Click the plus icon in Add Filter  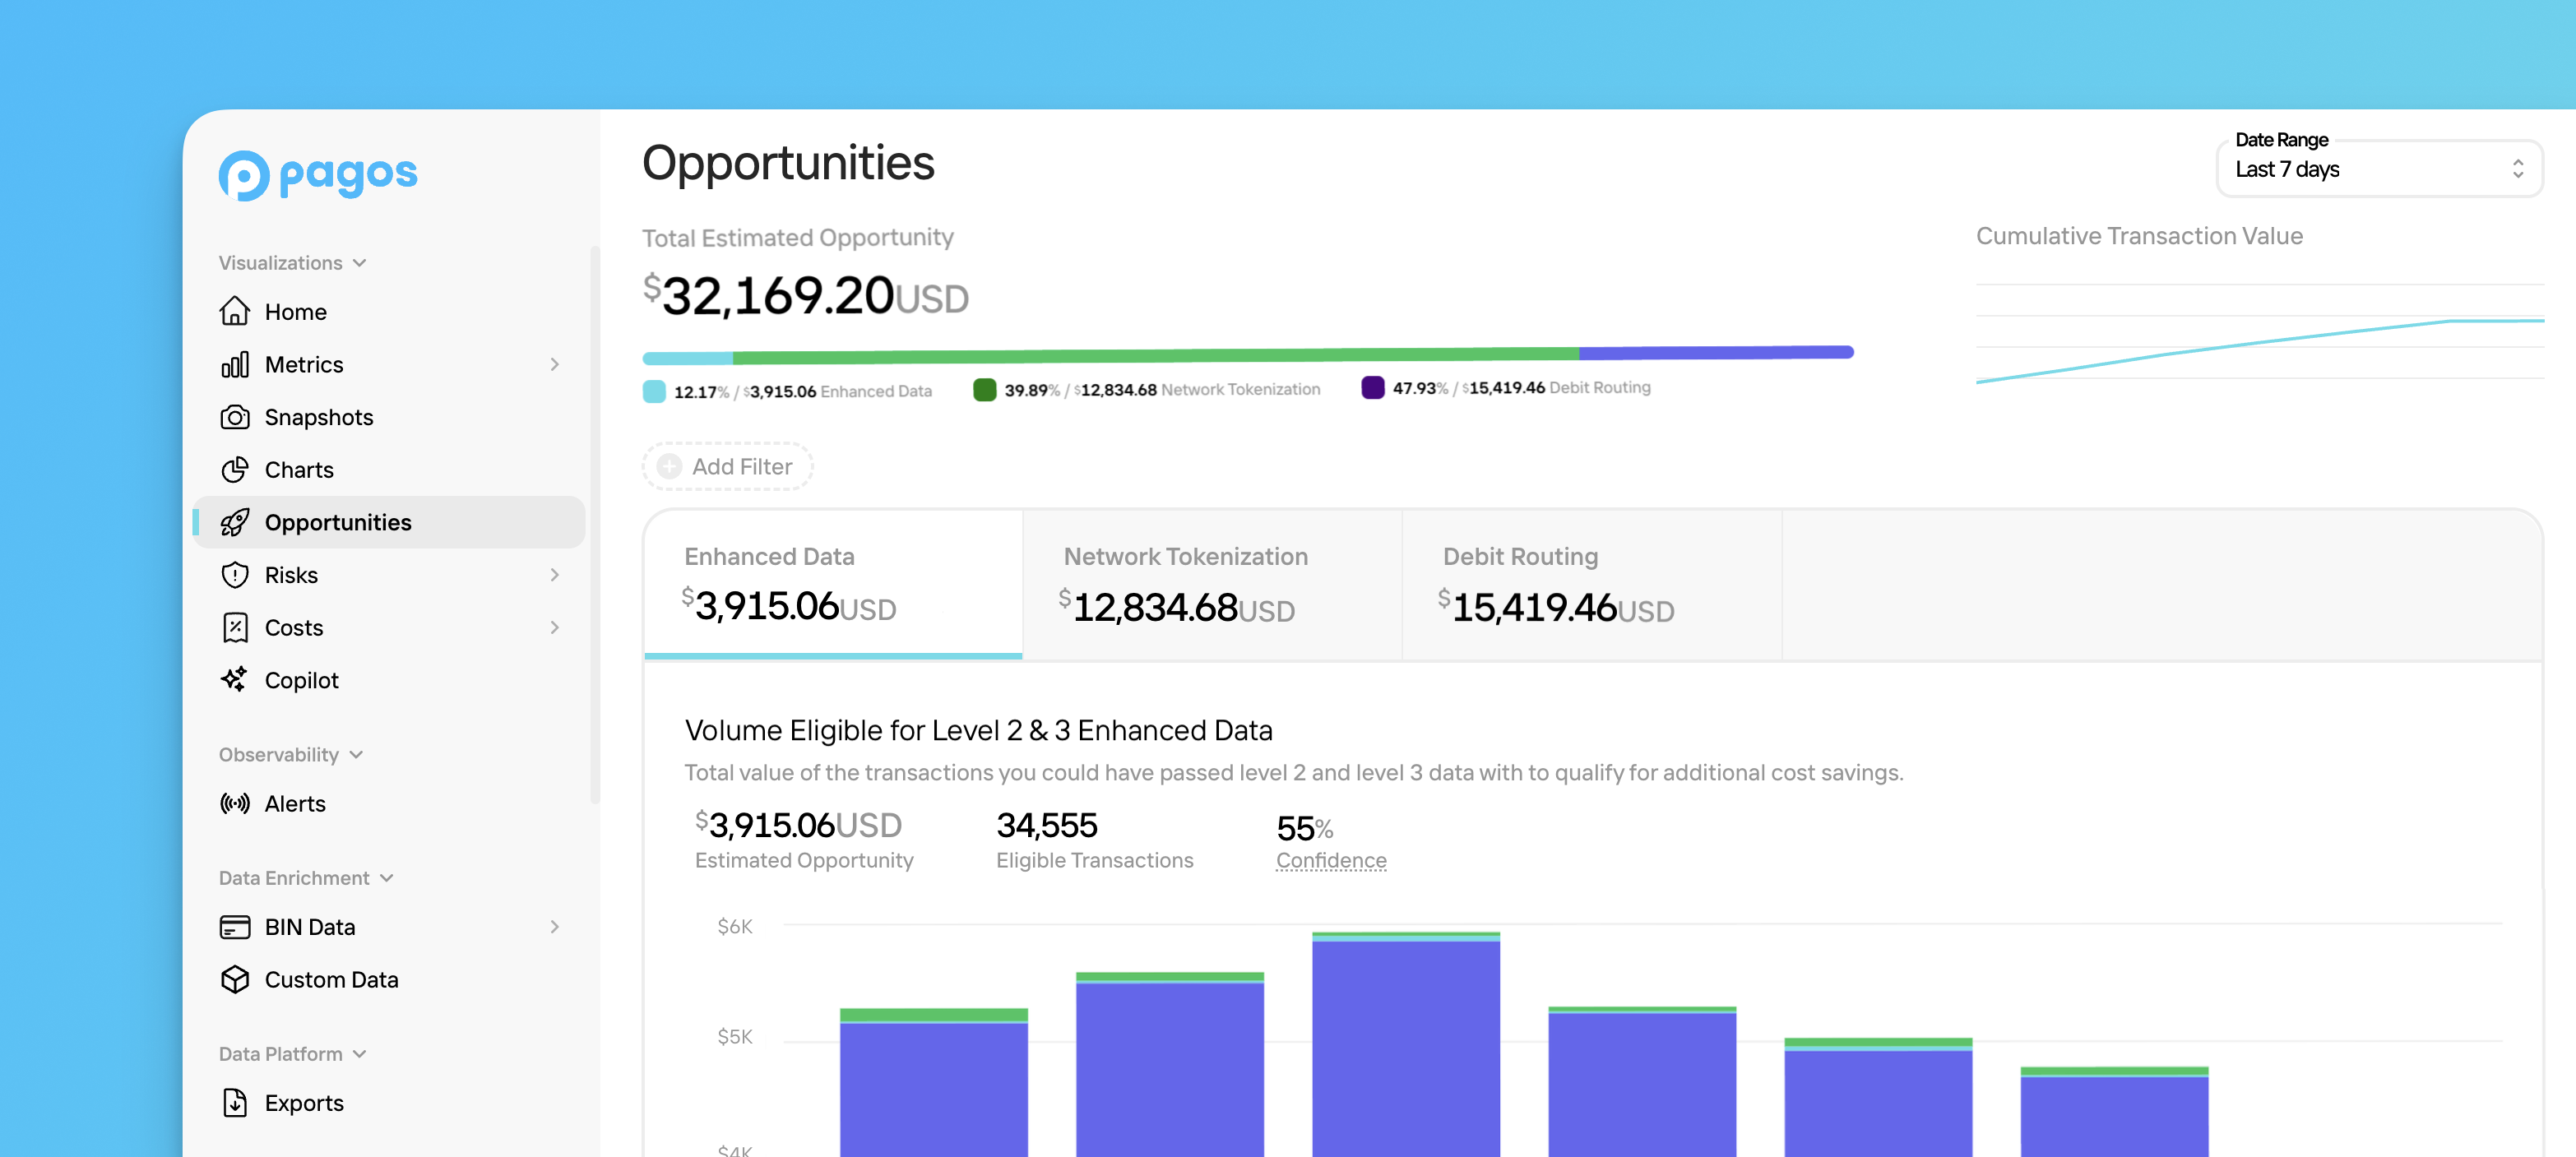tap(669, 466)
